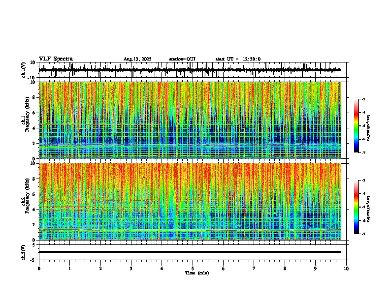Click the "Time (min)" axis label
Screen dimensions: 390x301
(x=197, y=273)
